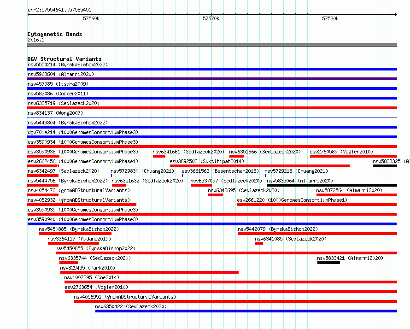This screenshot has width=410, height=329.
Task: Select dgv701e214 (1000GenomesConsortiumPhase3) label
Action: coord(83,132)
